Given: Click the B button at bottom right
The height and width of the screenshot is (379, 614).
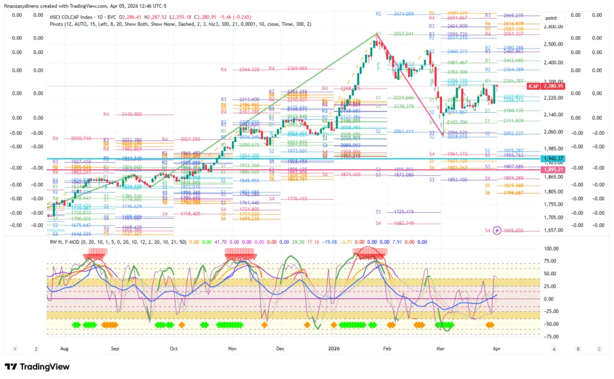Looking at the screenshot, I should click(x=577, y=348).
